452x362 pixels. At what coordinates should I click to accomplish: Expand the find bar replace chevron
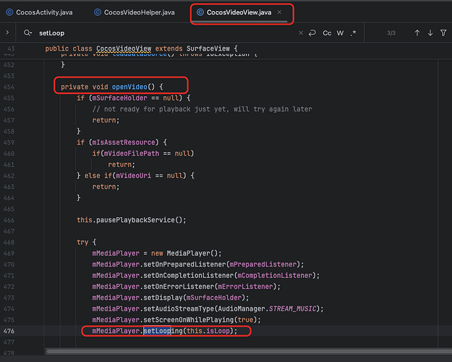click(x=7, y=33)
